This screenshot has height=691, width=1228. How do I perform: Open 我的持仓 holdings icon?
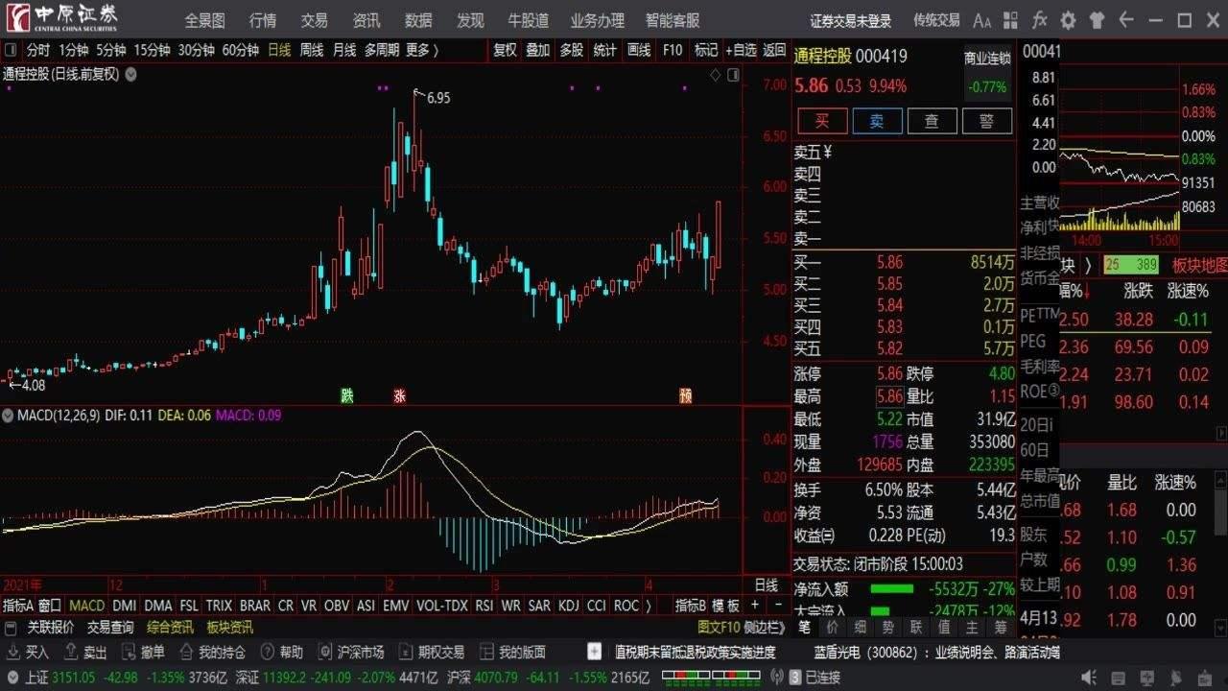(185, 652)
